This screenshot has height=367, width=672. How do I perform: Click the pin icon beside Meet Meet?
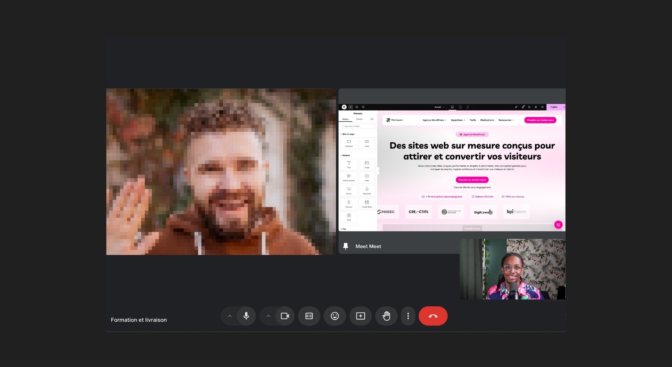click(346, 246)
